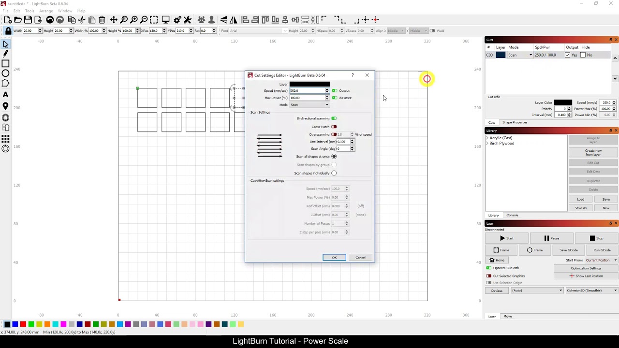Image resolution: width=619 pixels, height=348 pixels.
Task: Open the Align X dropdown
Action: 396,31
